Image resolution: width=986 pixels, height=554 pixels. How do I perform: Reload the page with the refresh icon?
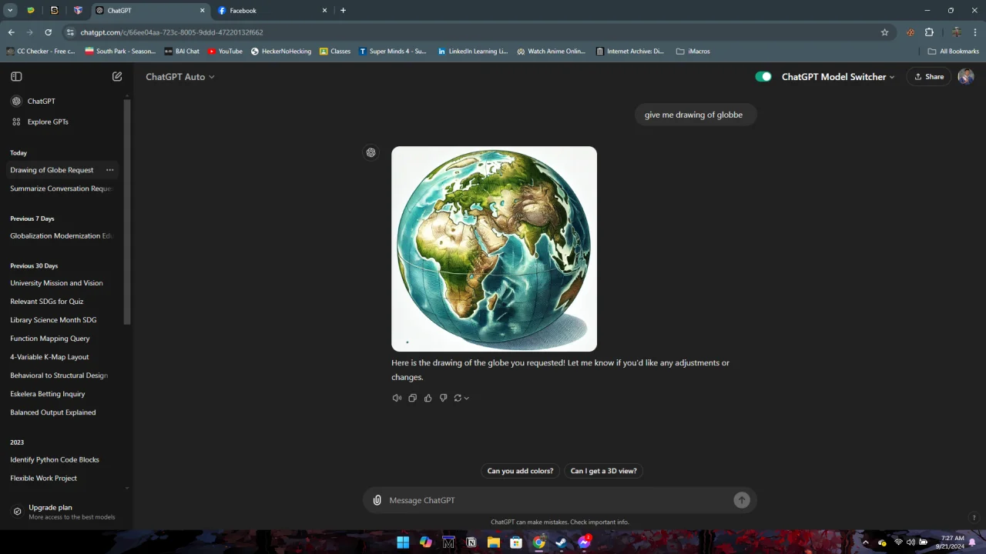(48, 32)
